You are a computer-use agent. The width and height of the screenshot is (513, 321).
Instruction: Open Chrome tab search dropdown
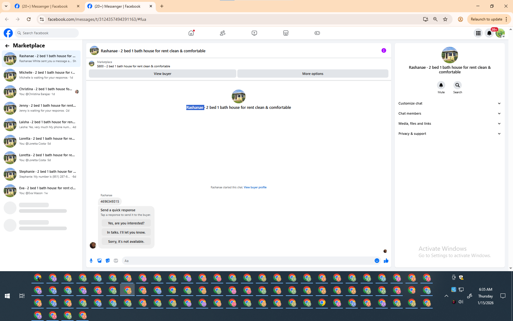(x=6, y=6)
